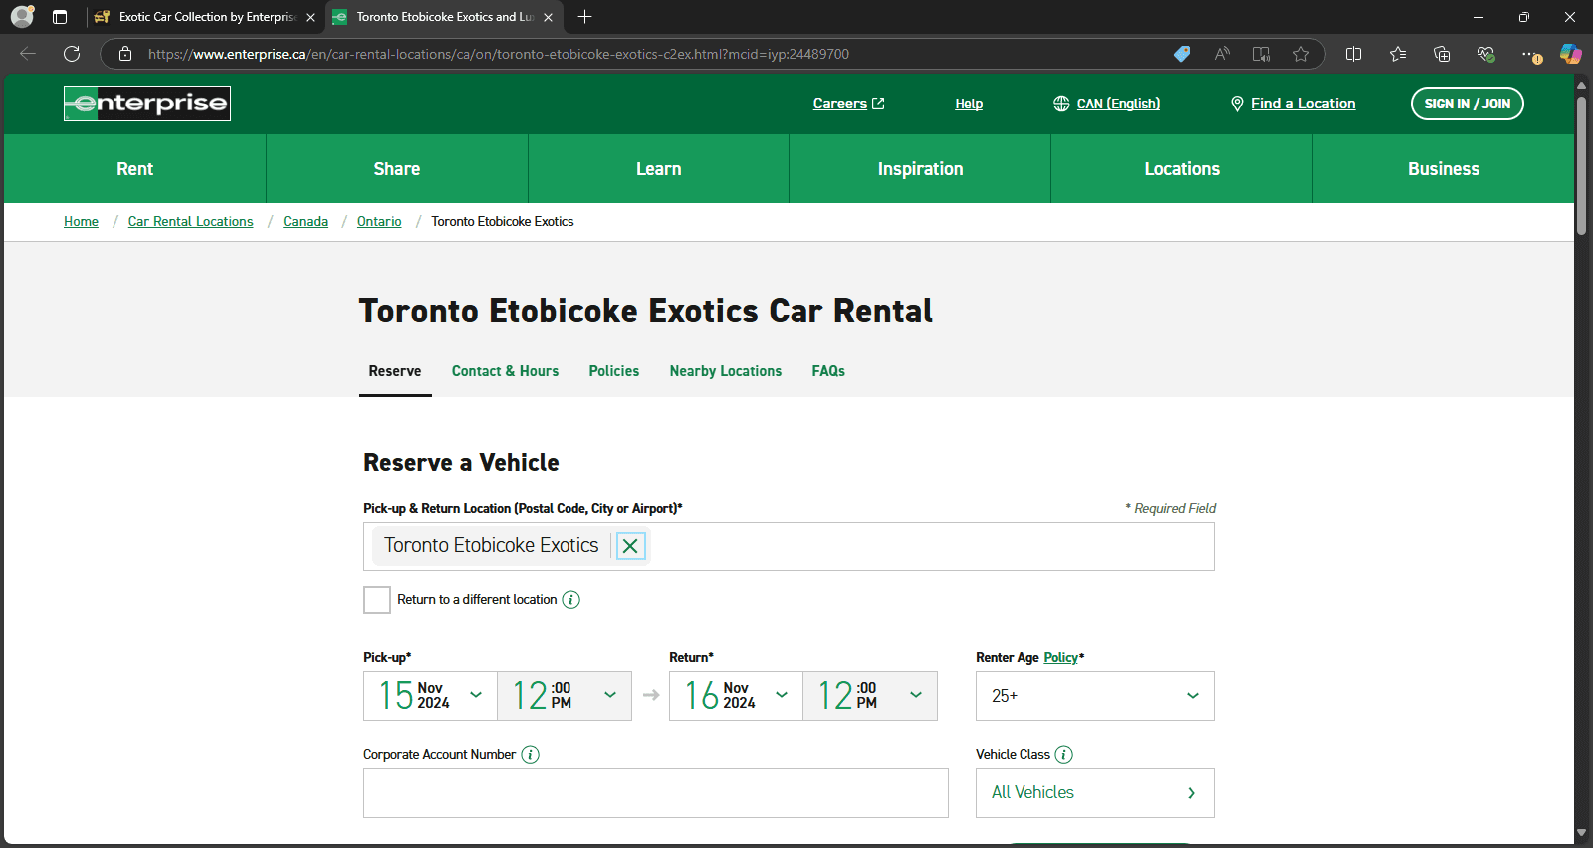1593x848 pixels.
Task: Open the Careers link
Action: pyautogui.click(x=848, y=104)
